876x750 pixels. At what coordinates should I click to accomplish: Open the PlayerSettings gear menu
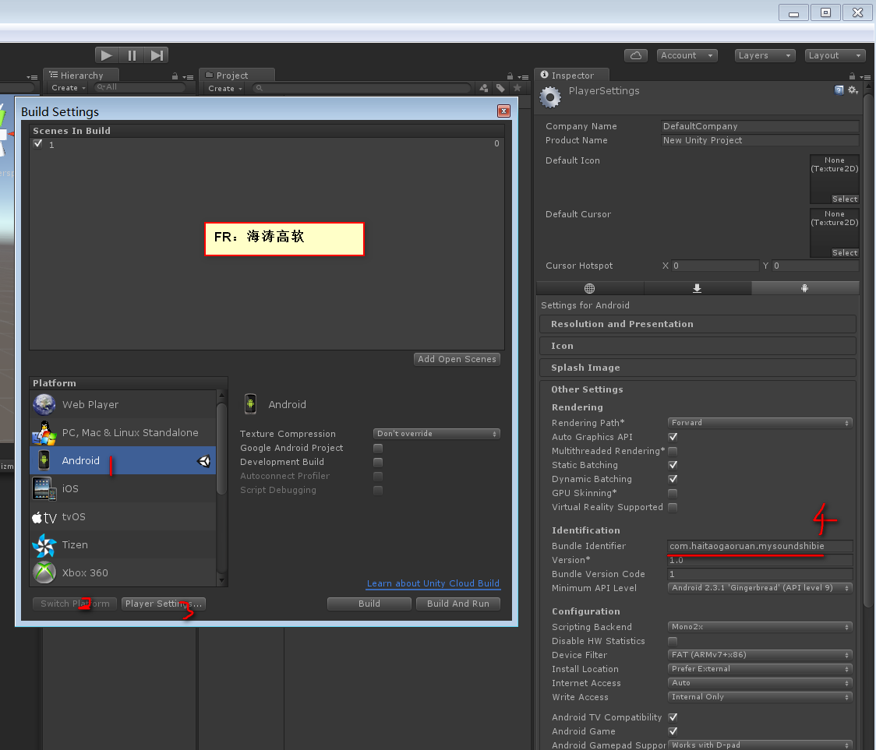click(x=853, y=90)
